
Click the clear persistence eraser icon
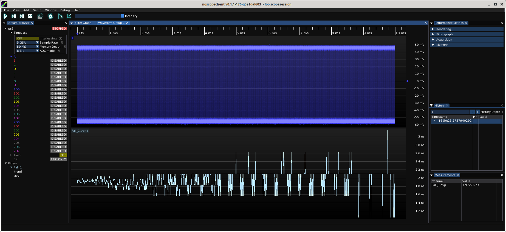60,16
